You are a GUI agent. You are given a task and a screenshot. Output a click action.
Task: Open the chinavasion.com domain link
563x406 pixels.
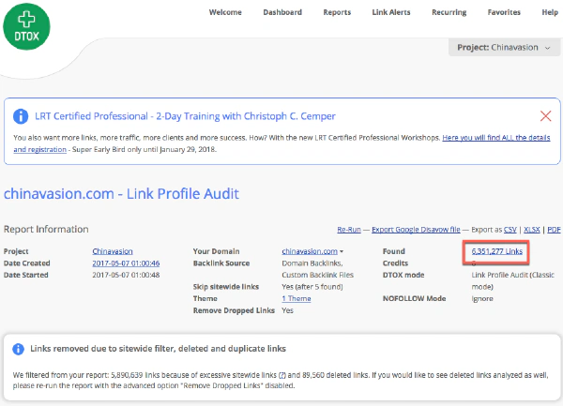[x=310, y=251]
